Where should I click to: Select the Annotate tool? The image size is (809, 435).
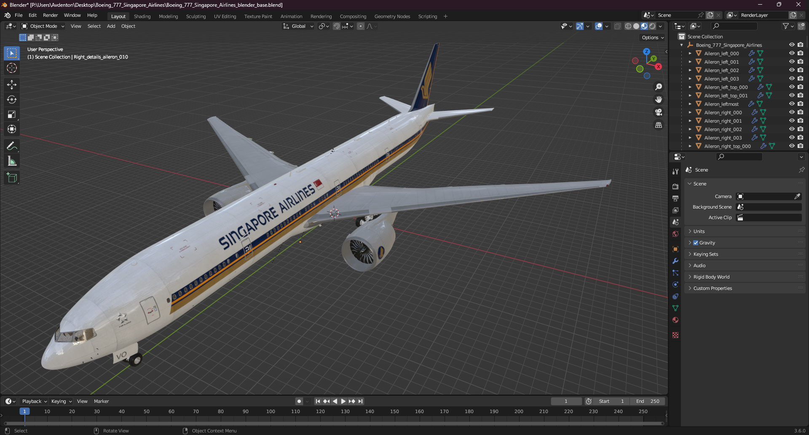pyautogui.click(x=12, y=146)
